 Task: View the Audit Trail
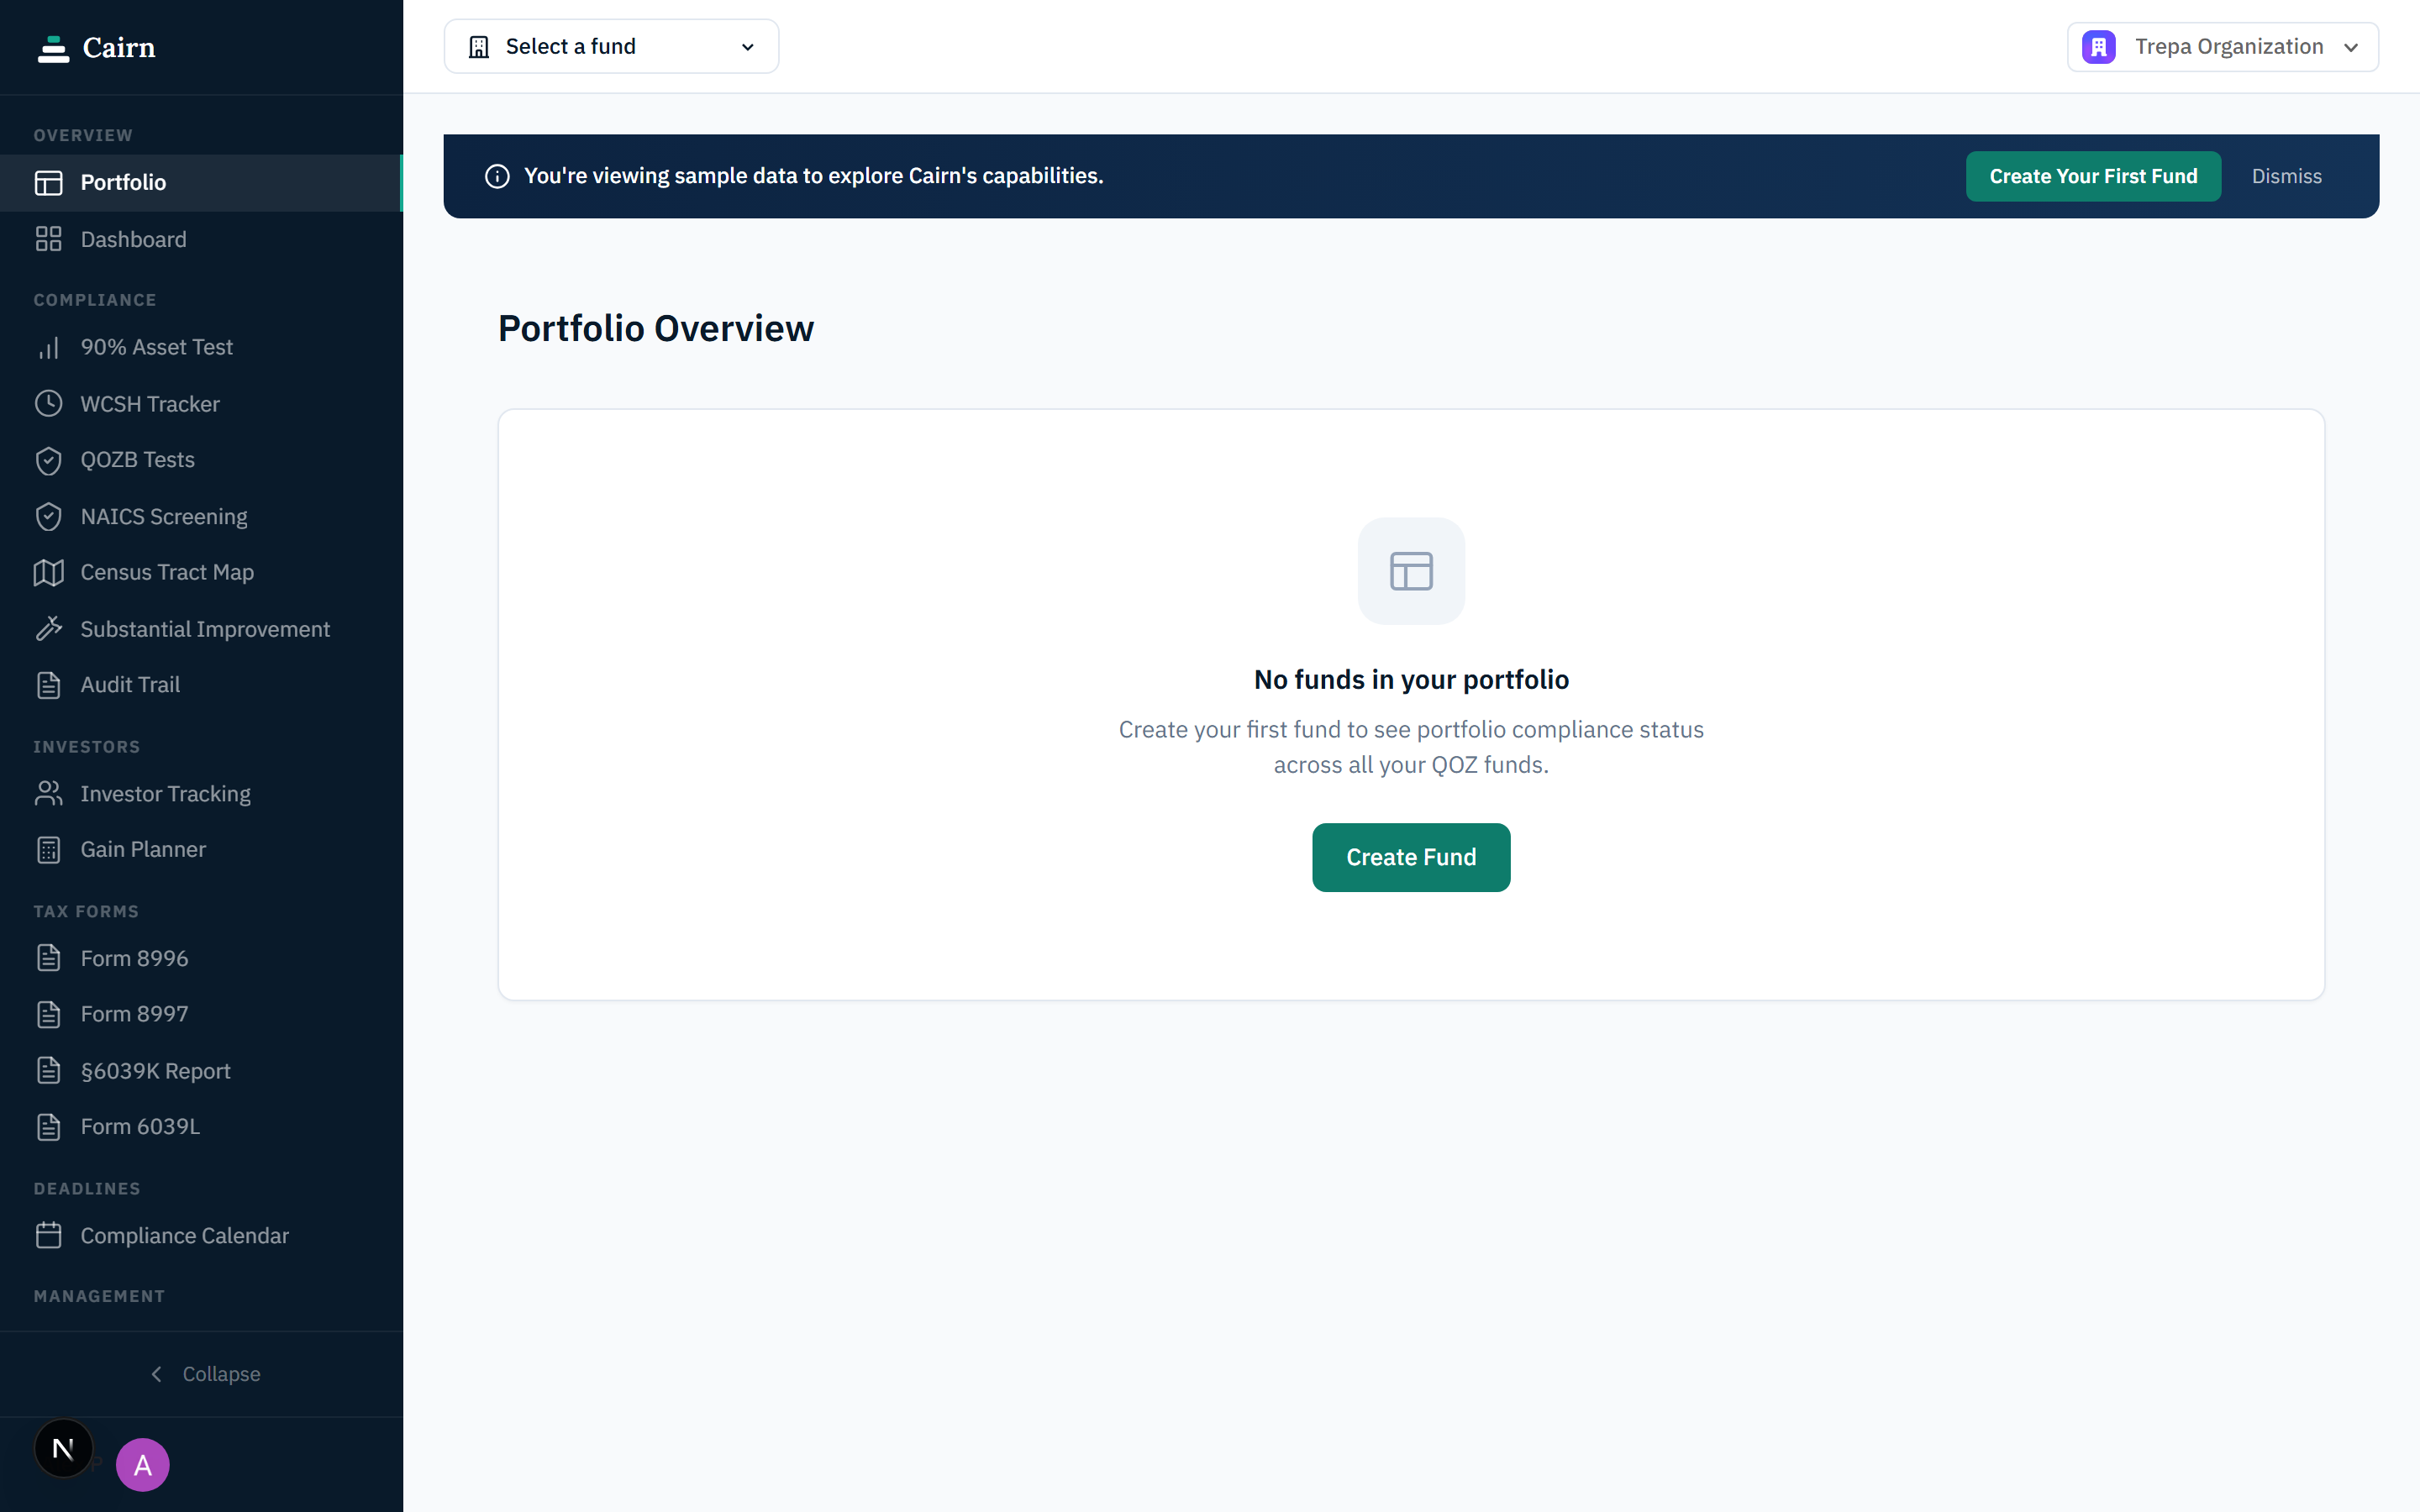(x=201, y=685)
